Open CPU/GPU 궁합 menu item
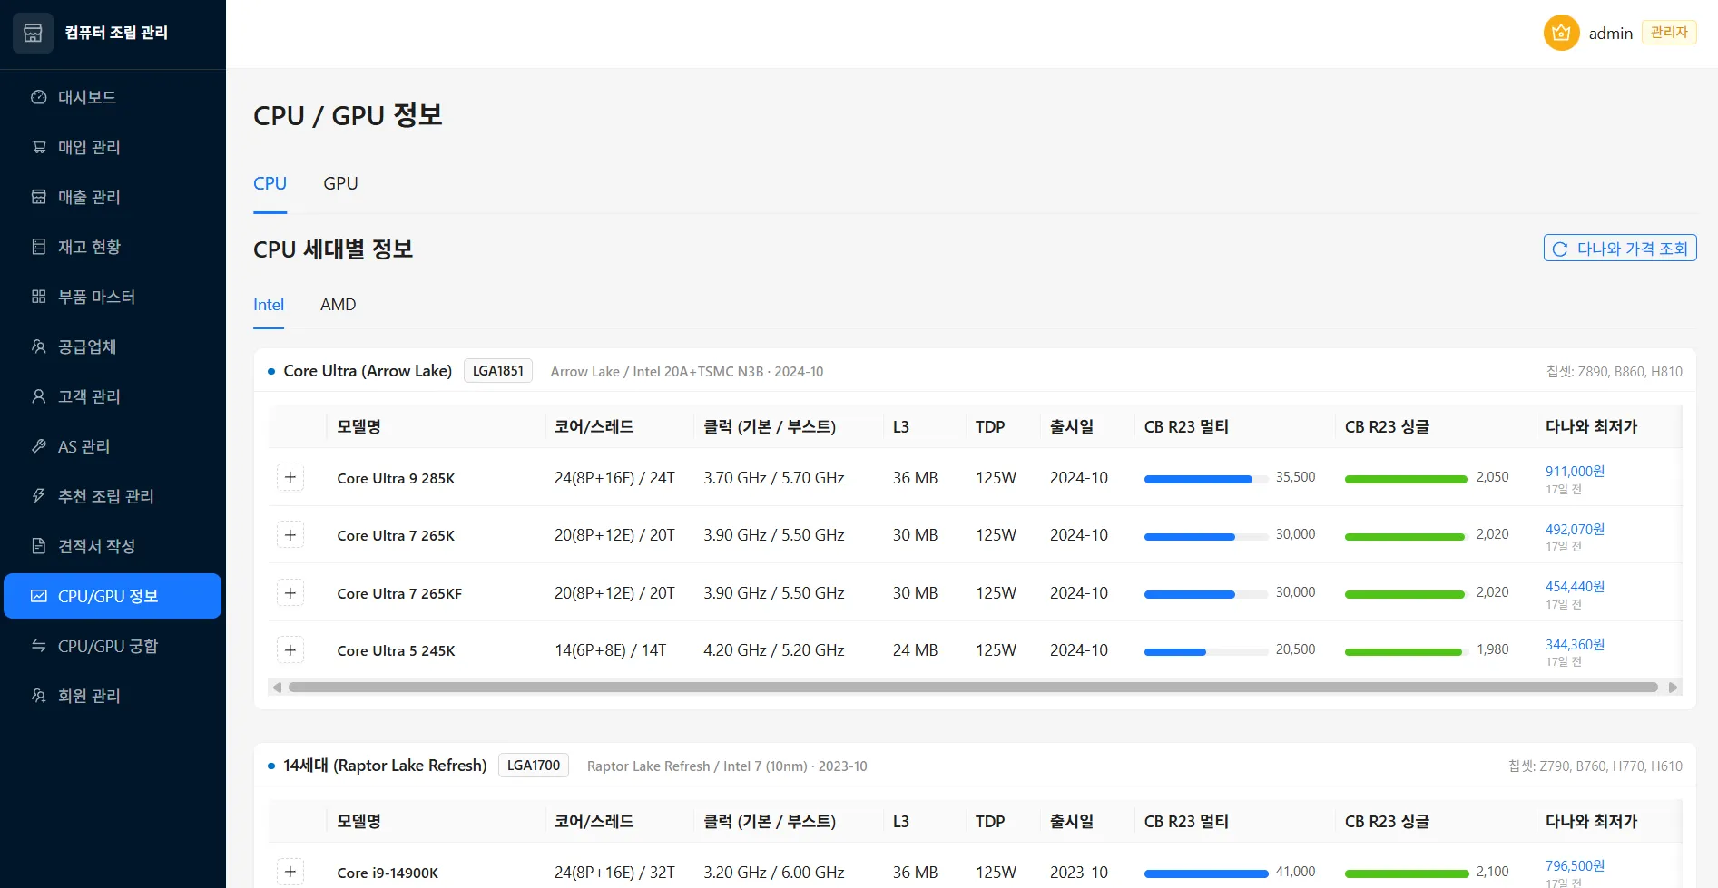The image size is (1718, 888). click(113, 646)
